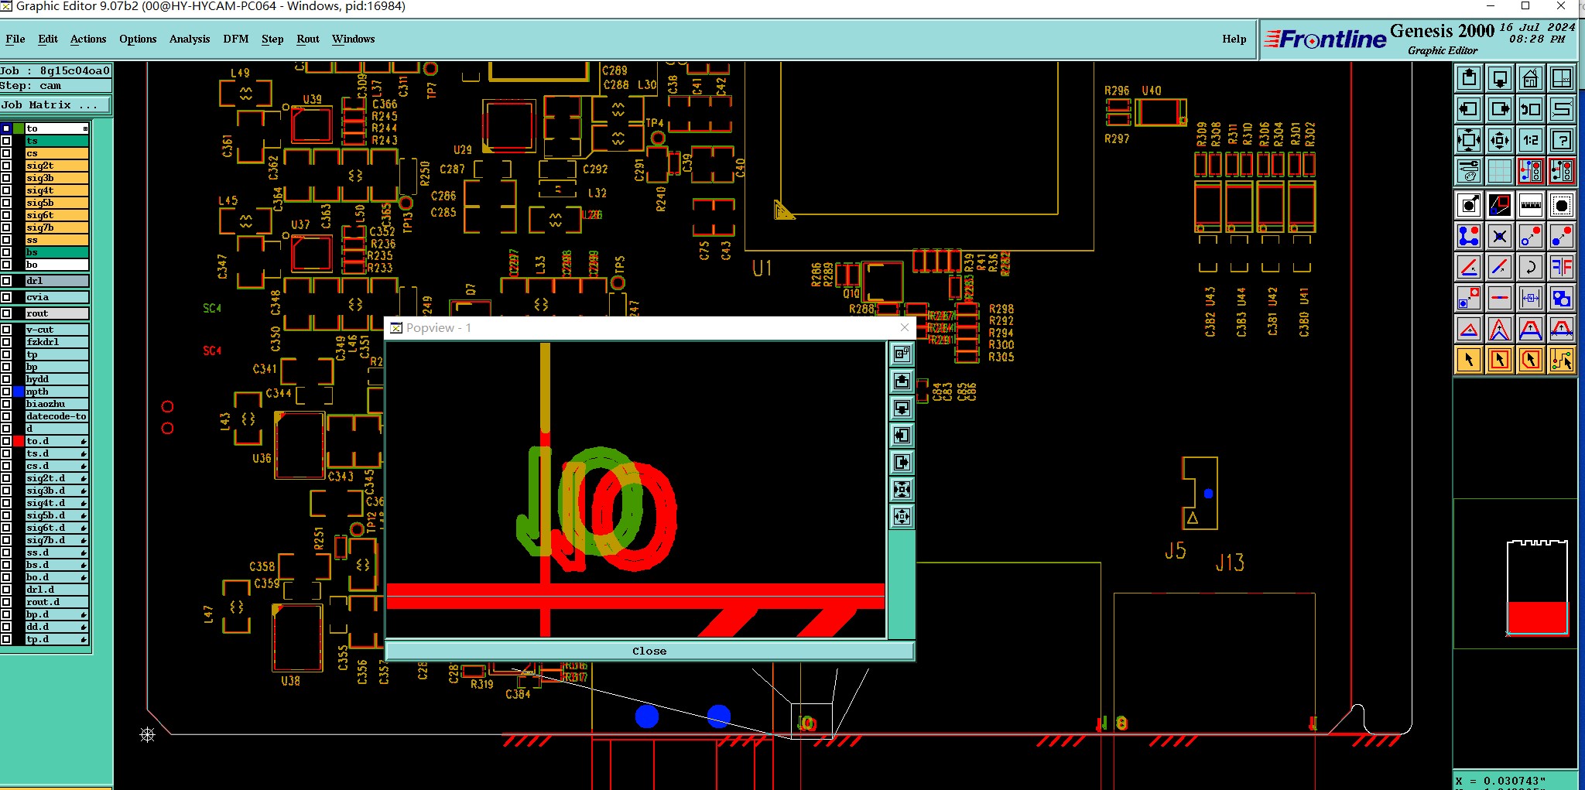
Task: Click the Home view icon
Action: pos(1531,78)
